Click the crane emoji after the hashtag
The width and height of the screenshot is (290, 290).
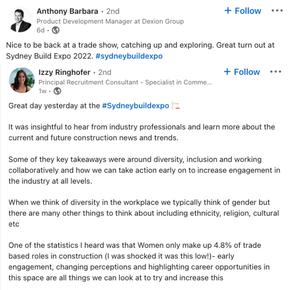[x=176, y=106]
